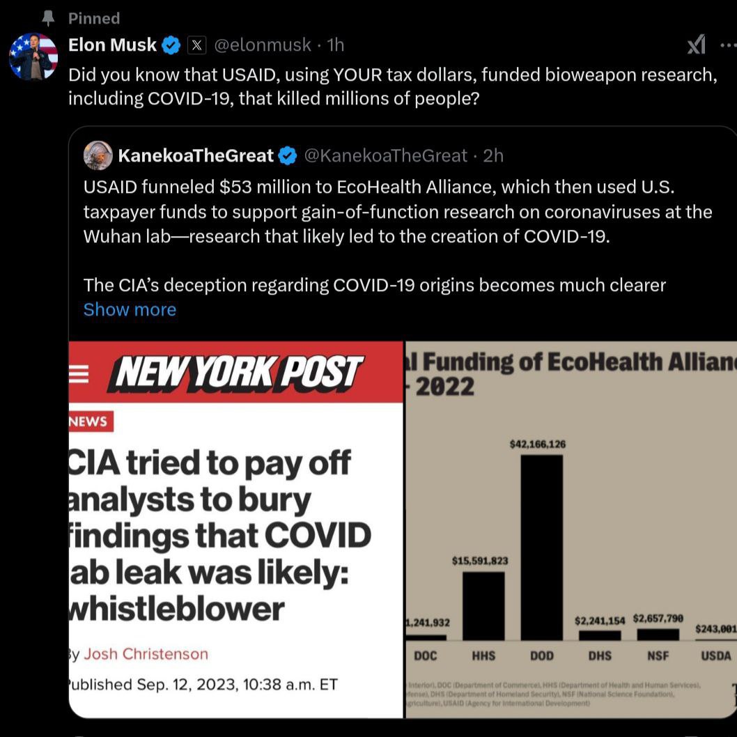This screenshot has width=737, height=737.
Task: Click the pin icon beside Pinned
Action: 48,17
